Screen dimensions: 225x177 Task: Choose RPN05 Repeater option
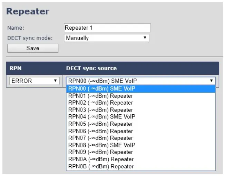click(x=141, y=124)
